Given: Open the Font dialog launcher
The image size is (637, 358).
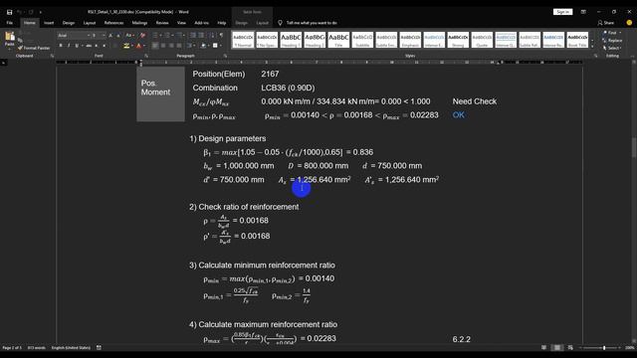Looking at the screenshot, I should point(146,56).
